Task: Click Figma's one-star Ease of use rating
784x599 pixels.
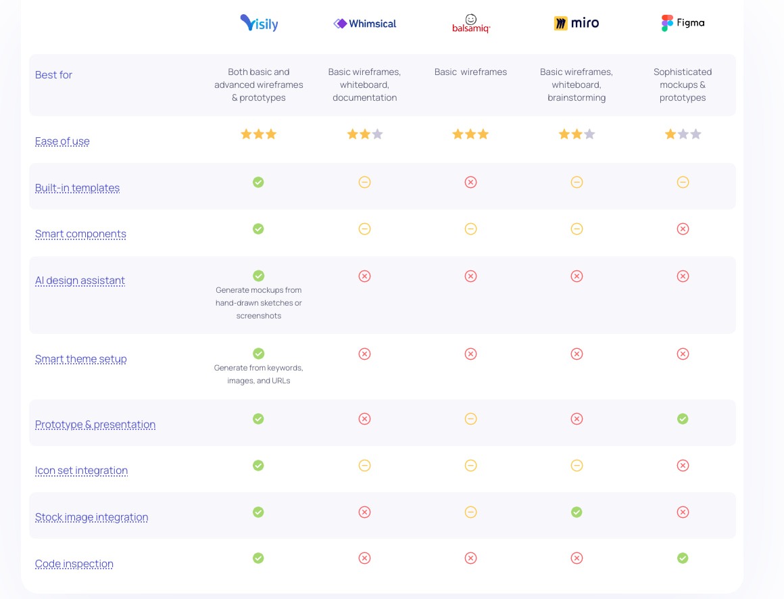Action: point(683,134)
